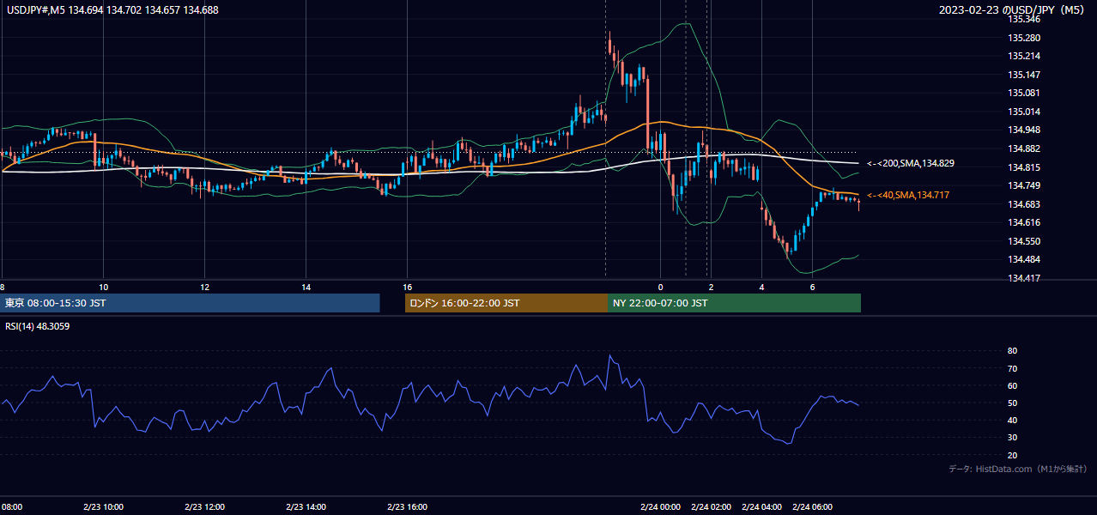Viewport: 1097px width, 515px height.
Task: Click price level 135.147 on axis
Action: tap(1024, 75)
